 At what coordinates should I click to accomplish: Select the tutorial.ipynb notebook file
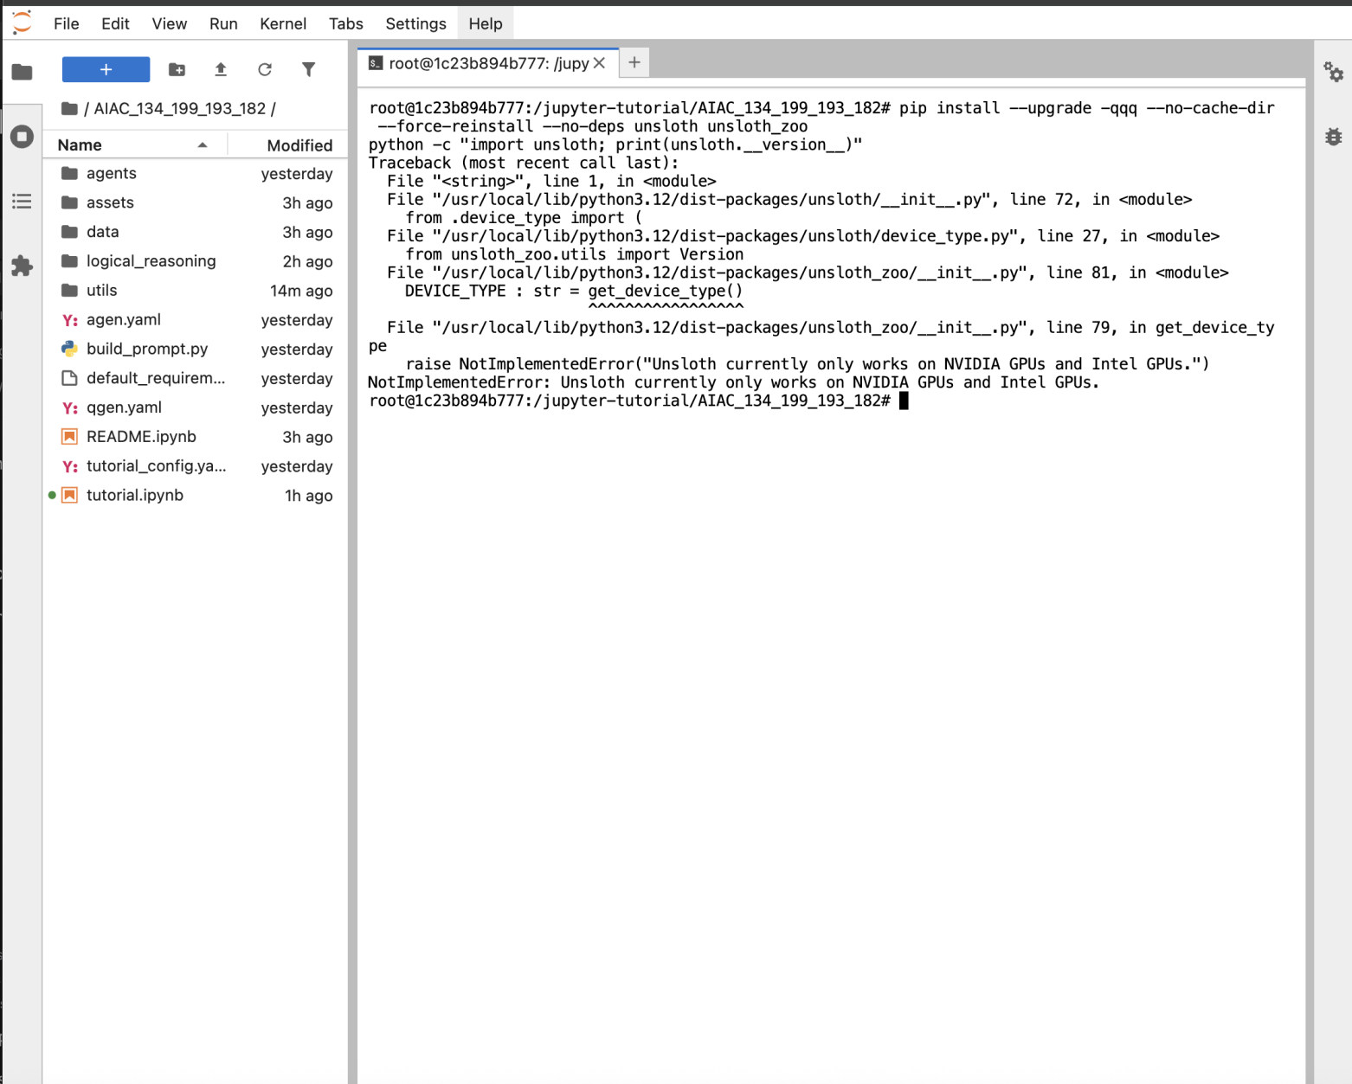click(x=134, y=495)
